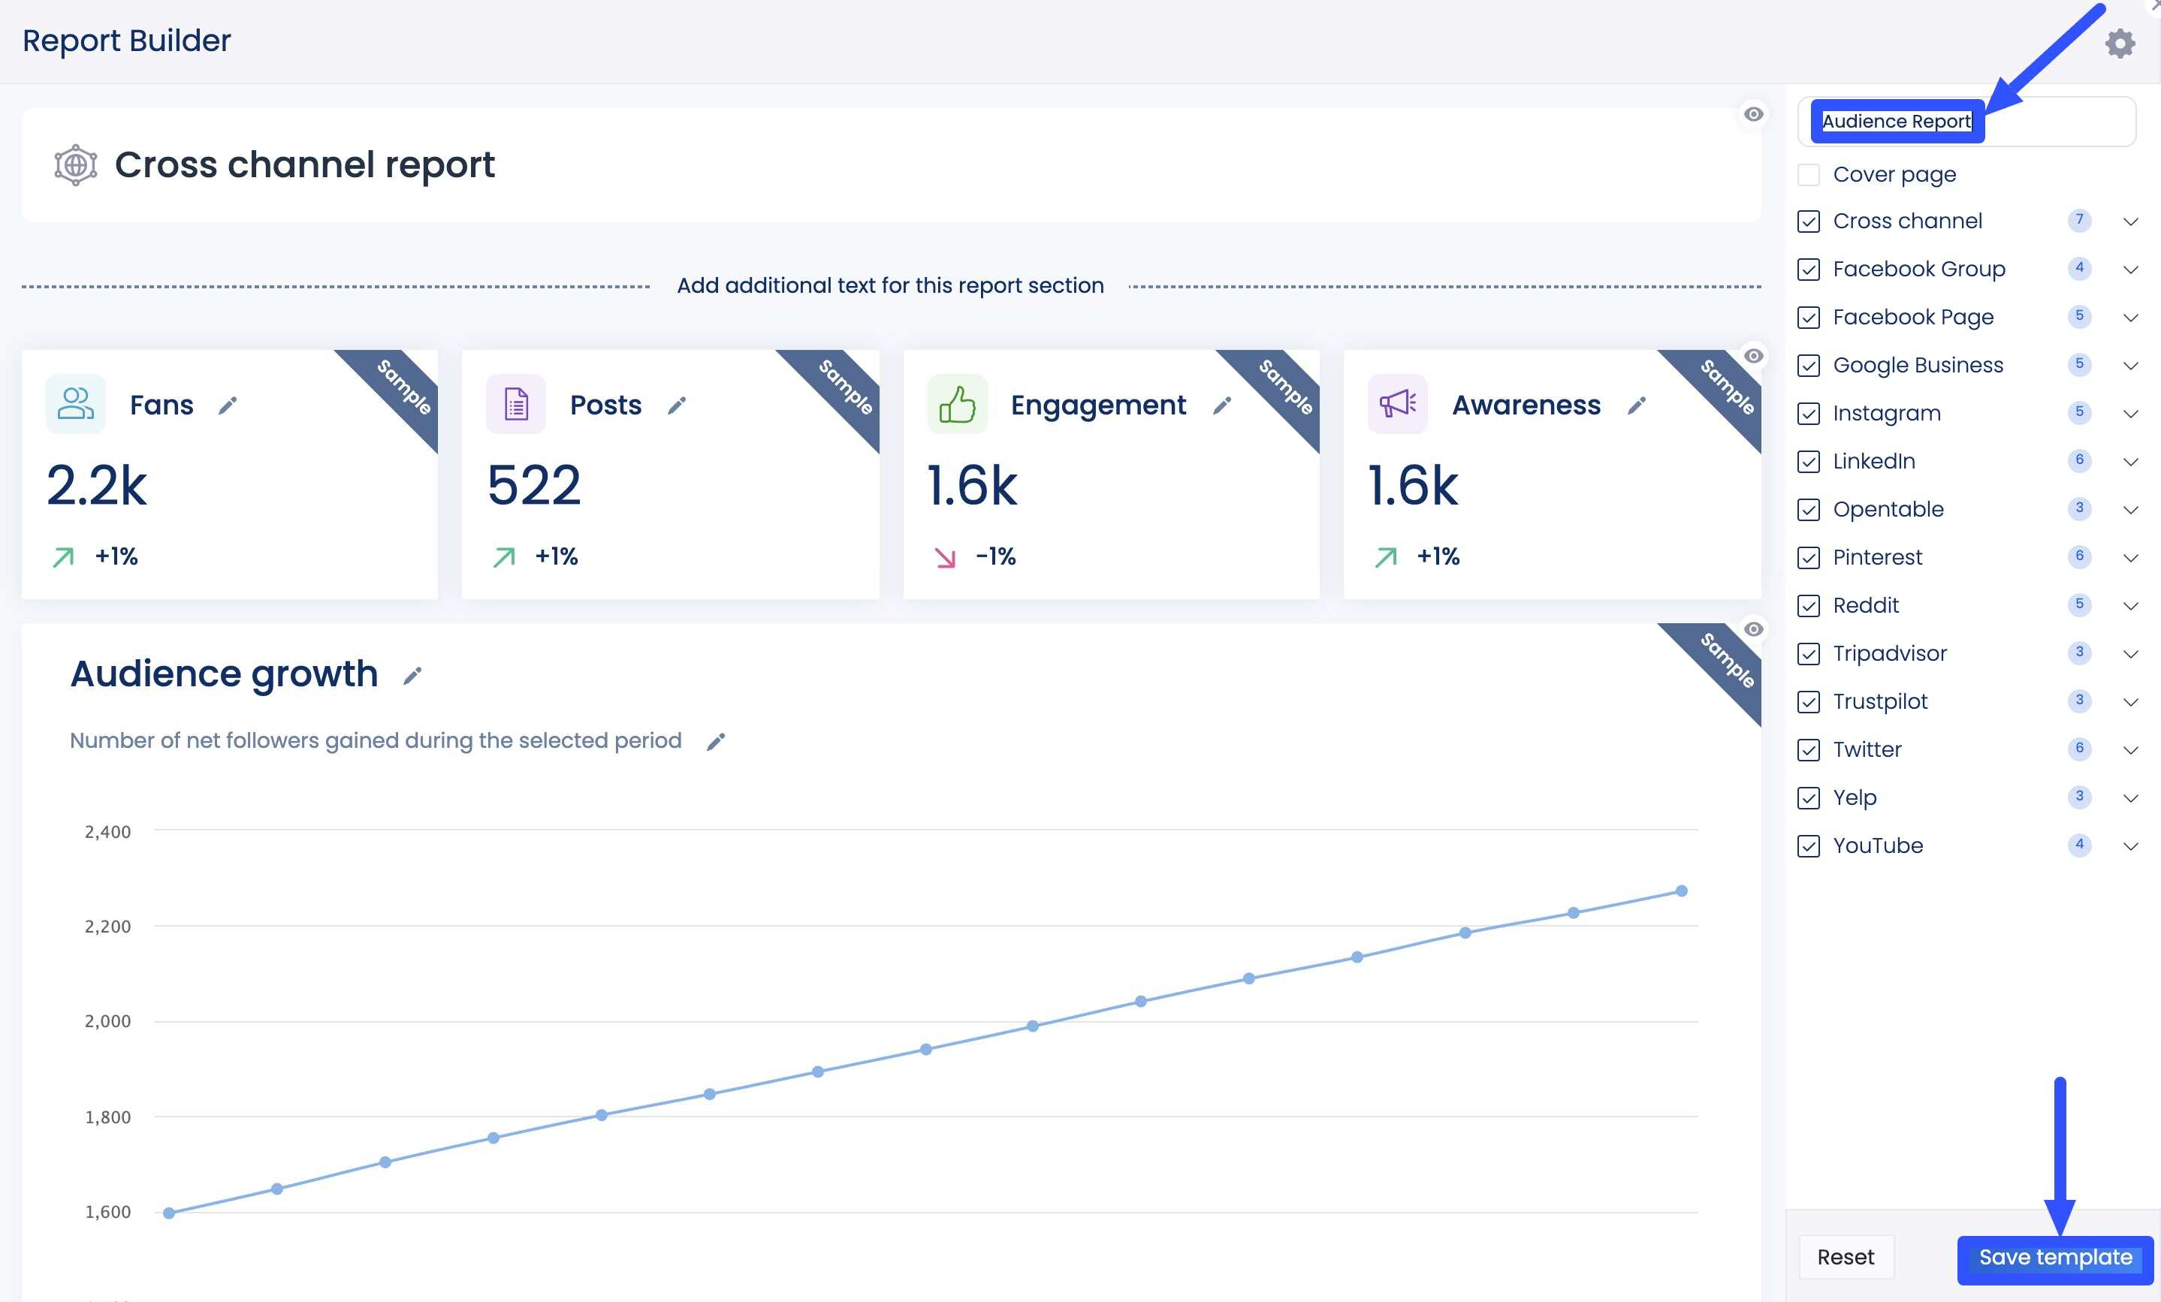Open the settings gear icon

(x=2120, y=42)
